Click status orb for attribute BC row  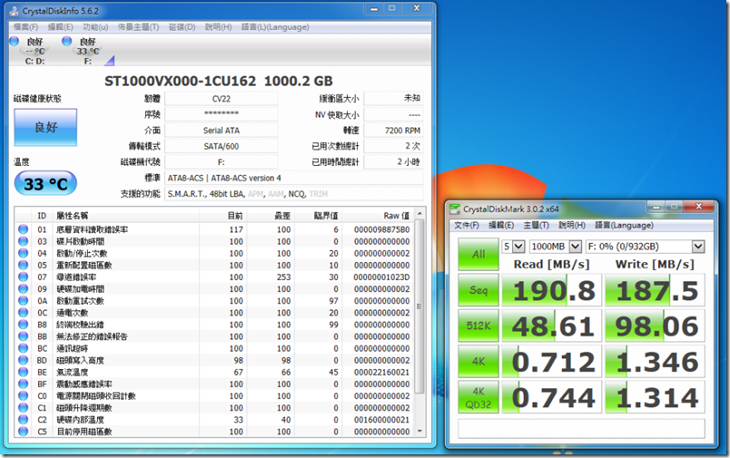[24, 348]
